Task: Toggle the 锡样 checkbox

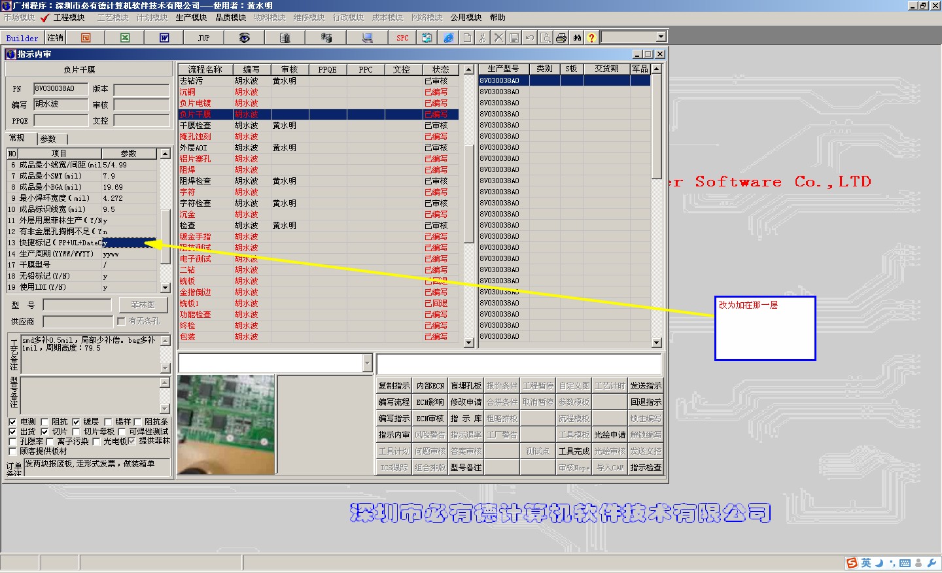Action: 108,422
